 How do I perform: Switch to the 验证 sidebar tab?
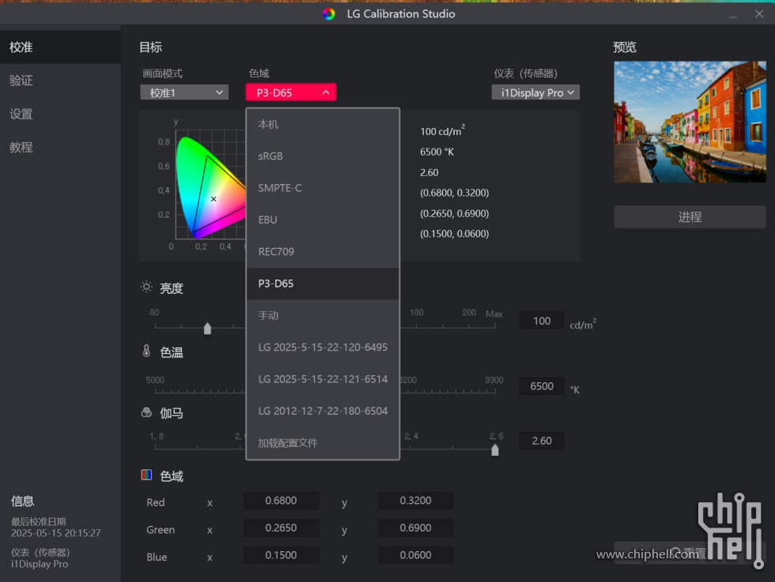coord(60,81)
